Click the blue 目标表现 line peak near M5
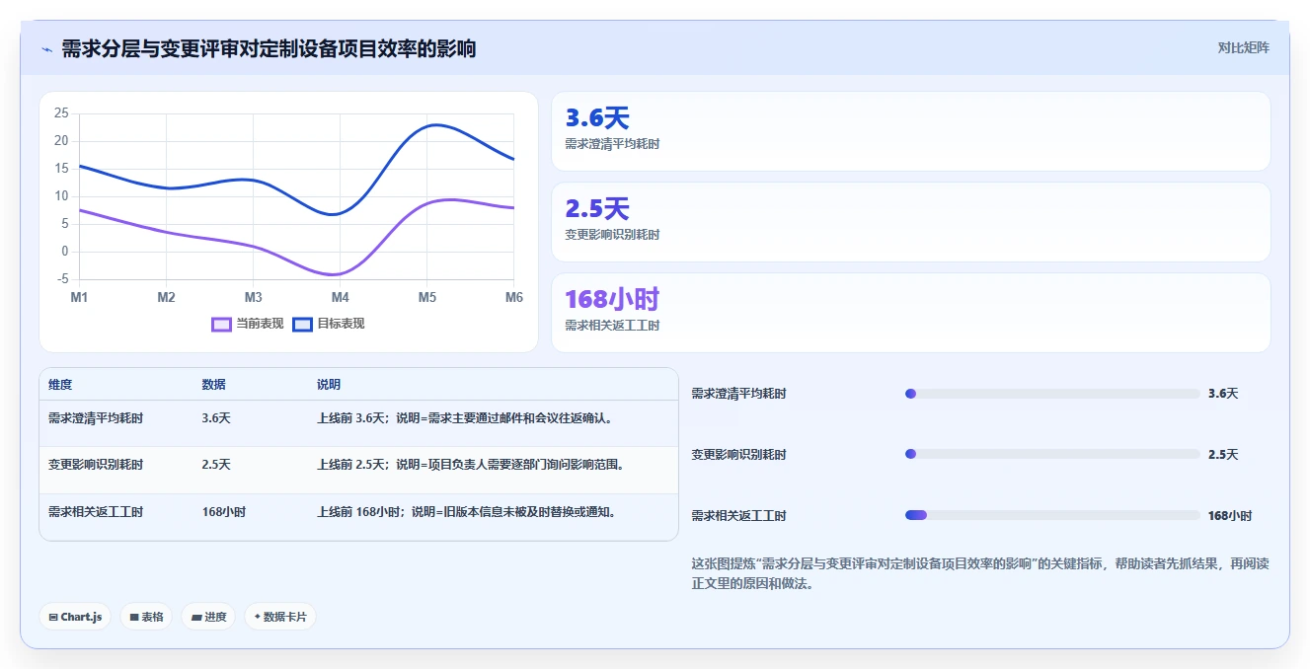The width and height of the screenshot is (1310, 669). (434, 125)
